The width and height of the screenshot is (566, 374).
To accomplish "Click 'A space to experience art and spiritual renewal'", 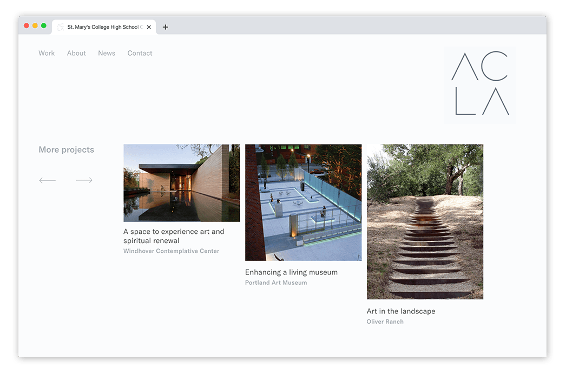I will click(x=174, y=236).
